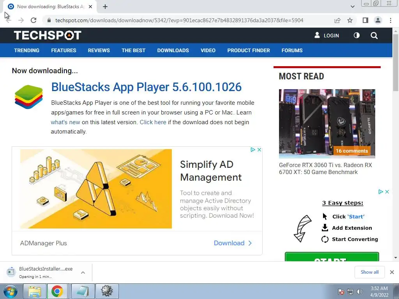Image resolution: width=399 pixels, height=299 pixels.
Task: Click the ADManager ad info triangle icon
Action: coord(252,150)
